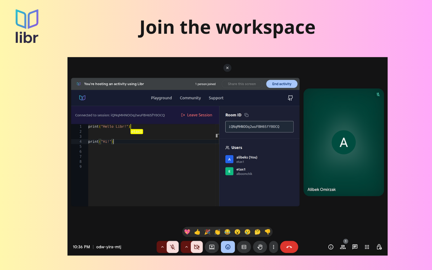This screenshot has width=432, height=270.
Task: Copy the Room ID with copy icon
Action: (246, 115)
